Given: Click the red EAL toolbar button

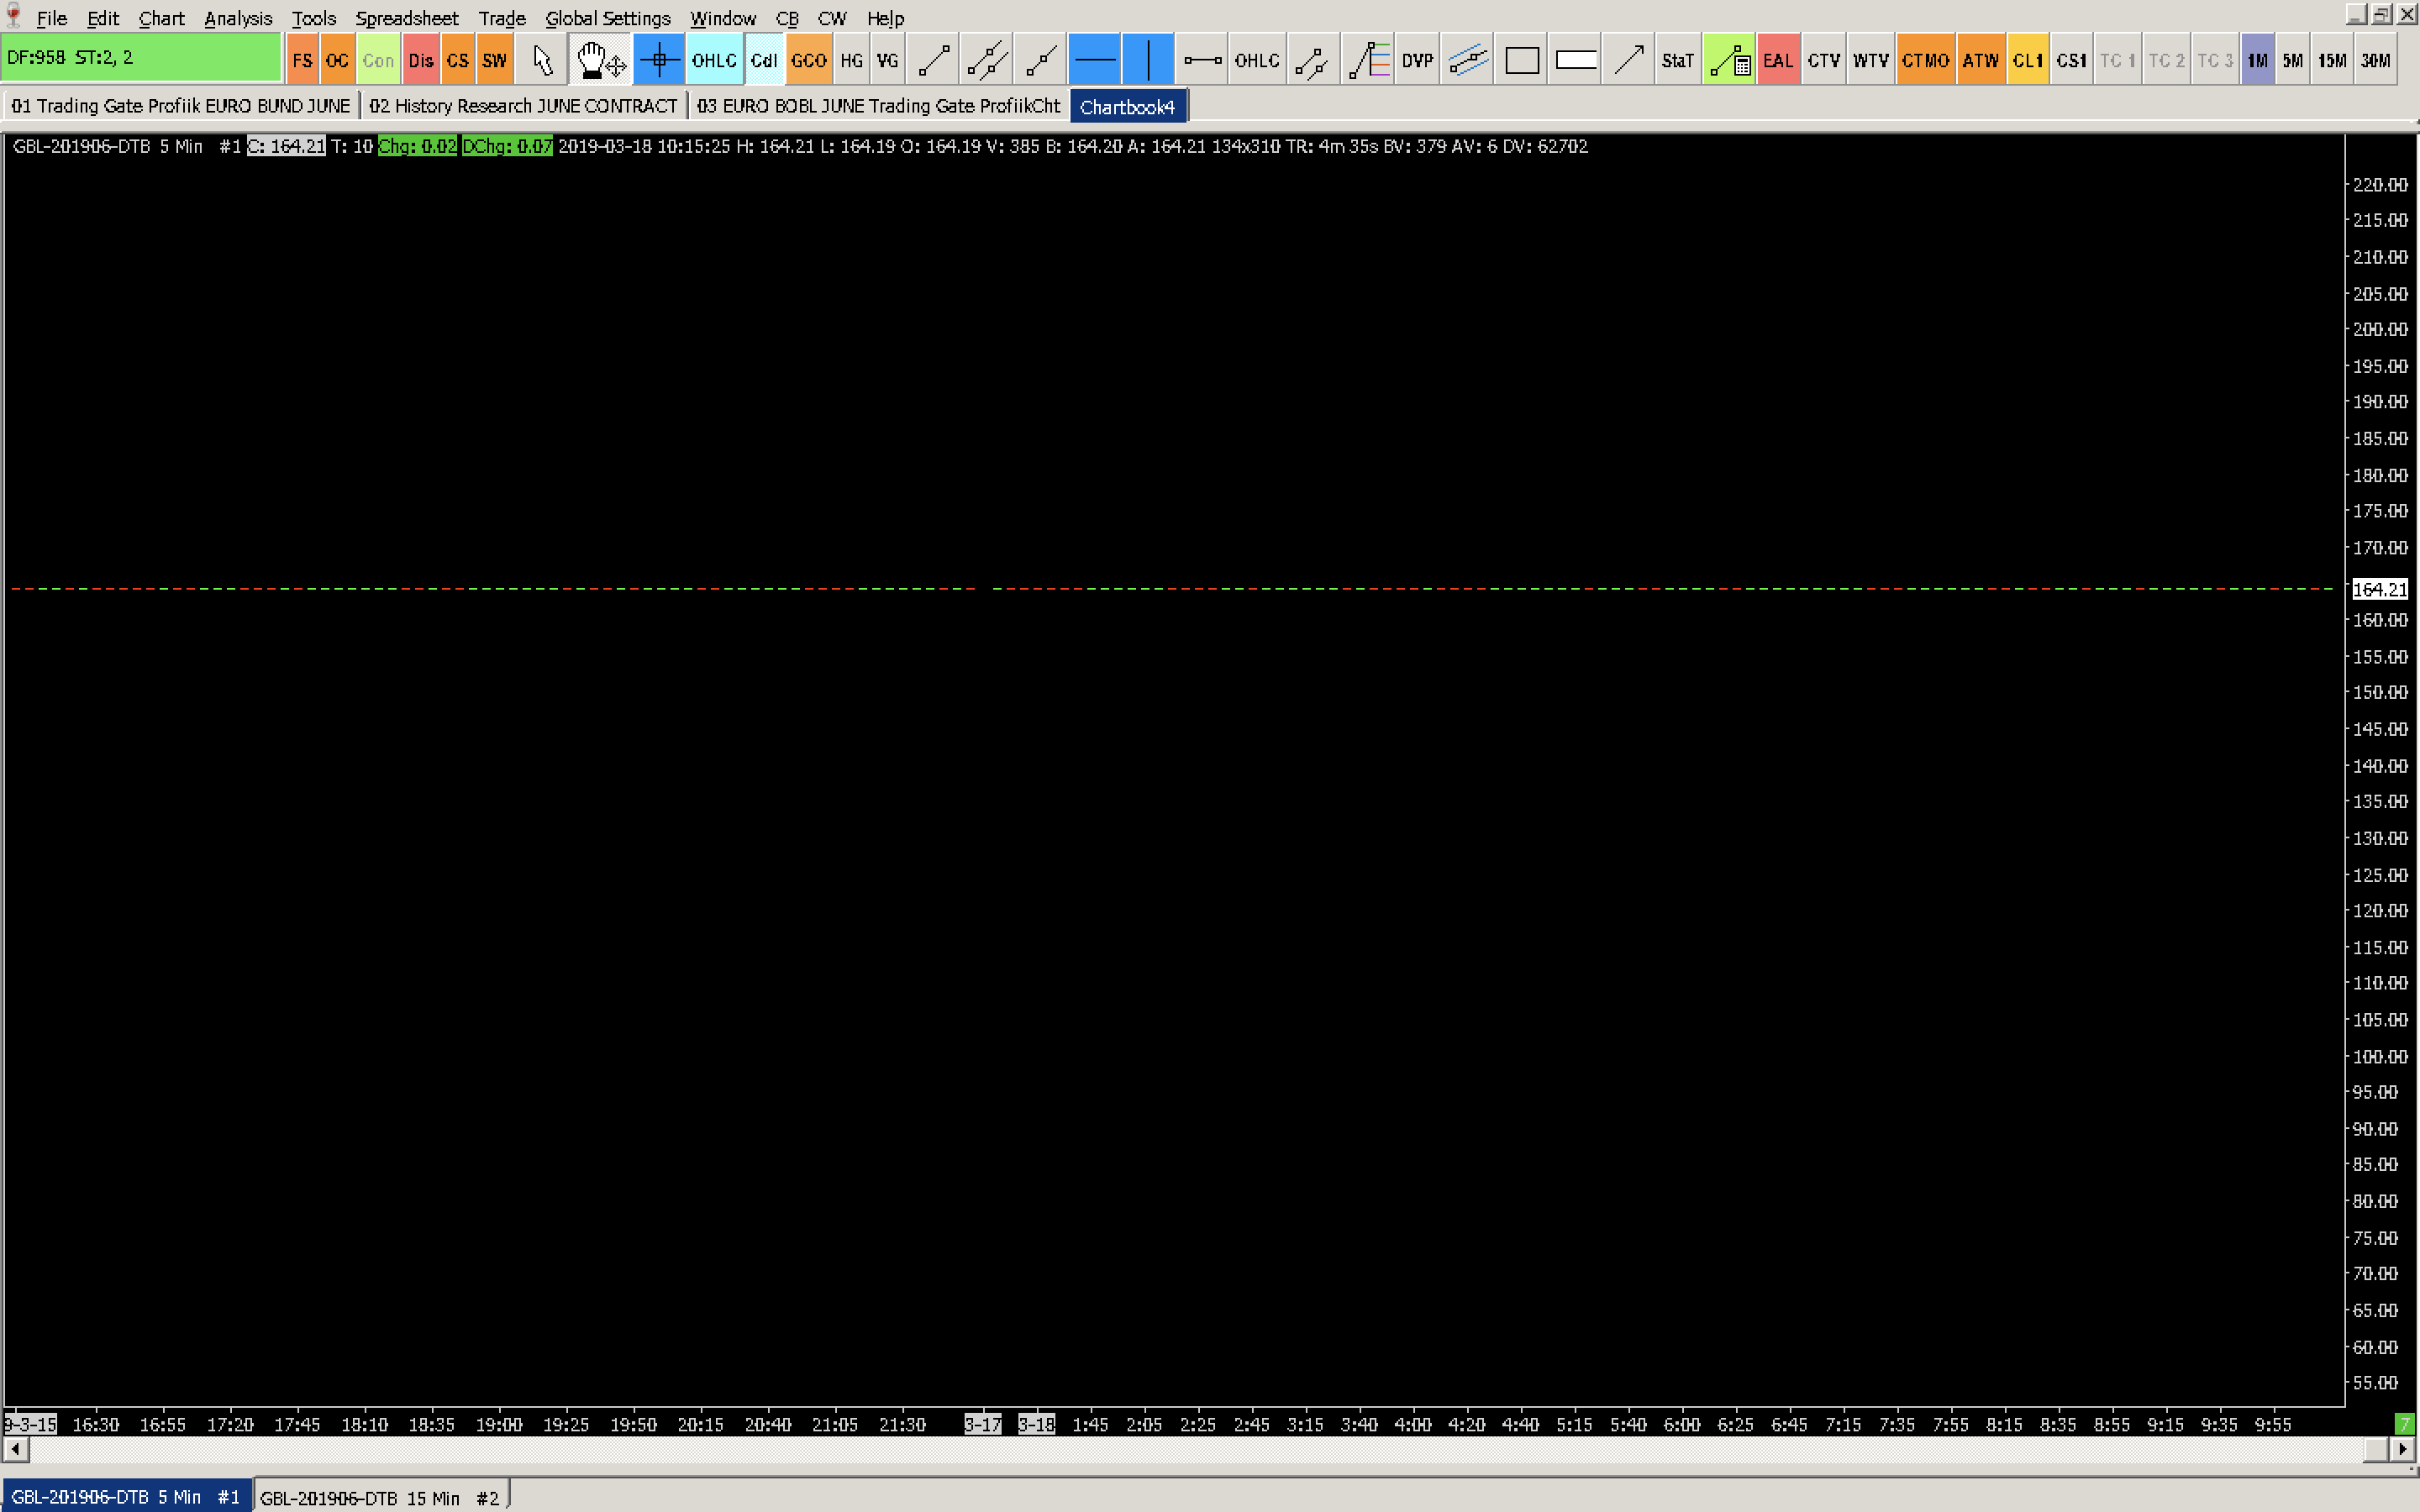Looking at the screenshot, I should [1777, 60].
